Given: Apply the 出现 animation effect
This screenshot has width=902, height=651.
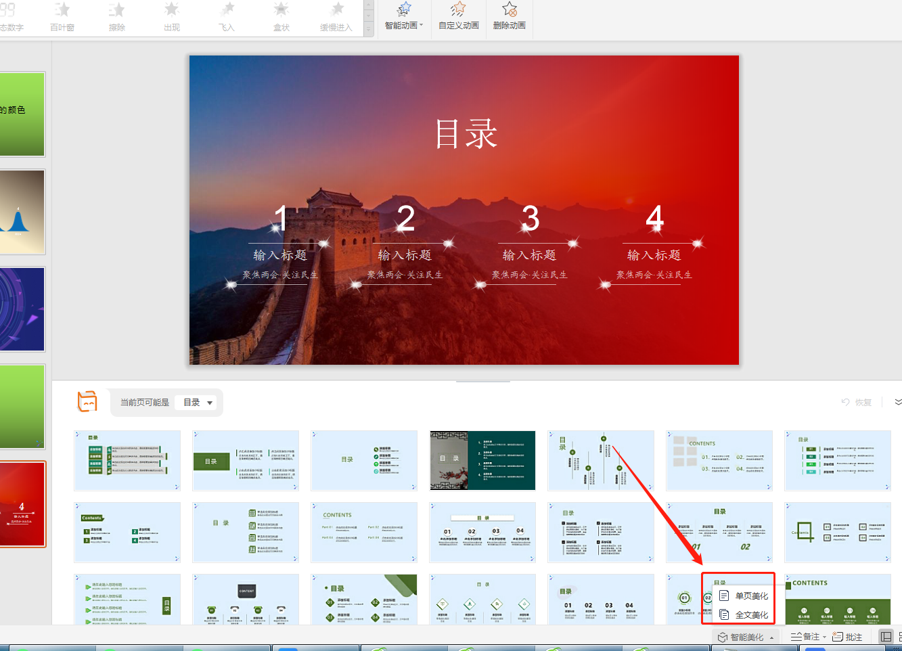Looking at the screenshot, I should (x=171, y=18).
